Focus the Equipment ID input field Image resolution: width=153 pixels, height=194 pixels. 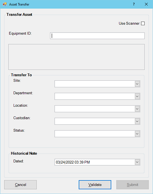[x=97, y=36]
